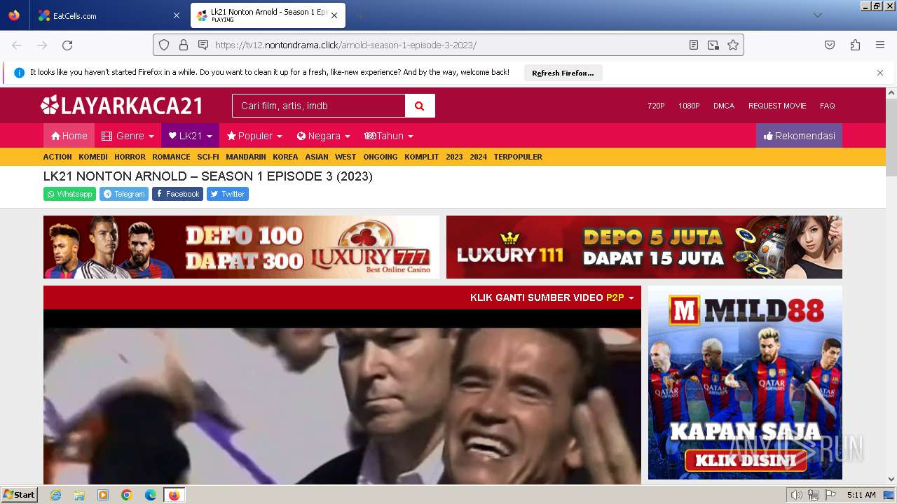Select the KOMEDI category
This screenshot has height=504, width=897.
coord(93,157)
